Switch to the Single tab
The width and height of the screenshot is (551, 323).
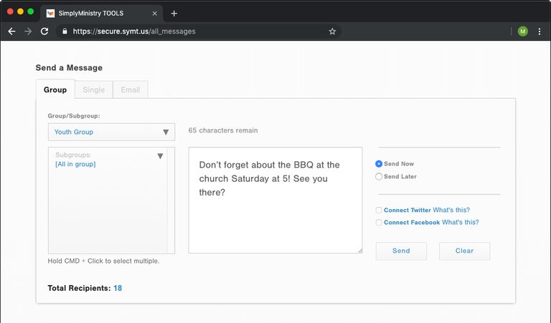pyautogui.click(x=94, y=90)
